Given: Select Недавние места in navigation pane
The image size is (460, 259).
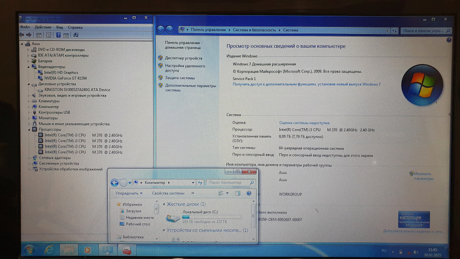Looking at the screenshot, I should coord(139,218).
